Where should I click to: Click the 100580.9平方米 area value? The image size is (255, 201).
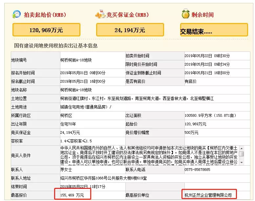[210, 115]
